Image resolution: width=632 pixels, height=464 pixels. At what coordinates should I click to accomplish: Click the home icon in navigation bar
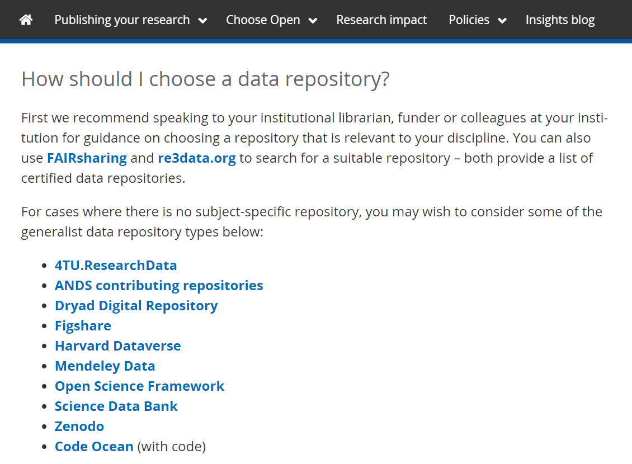[26, 20]
